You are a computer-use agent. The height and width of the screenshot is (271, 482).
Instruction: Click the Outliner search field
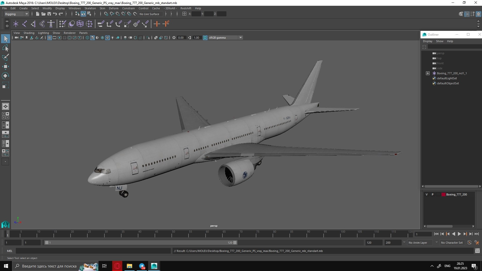[x=454, y=47]
